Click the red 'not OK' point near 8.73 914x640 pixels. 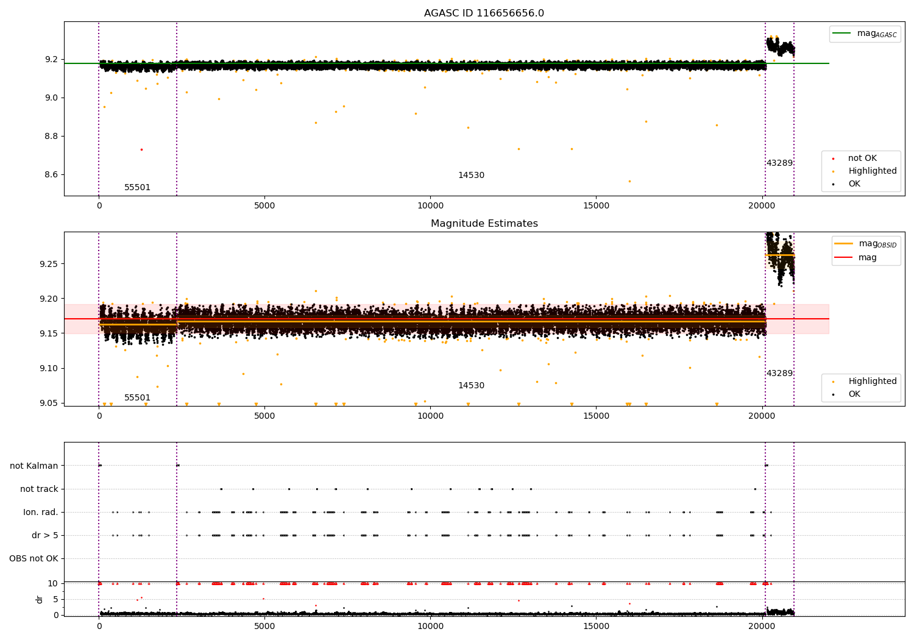pyautogui.click(x=141, y=149)
